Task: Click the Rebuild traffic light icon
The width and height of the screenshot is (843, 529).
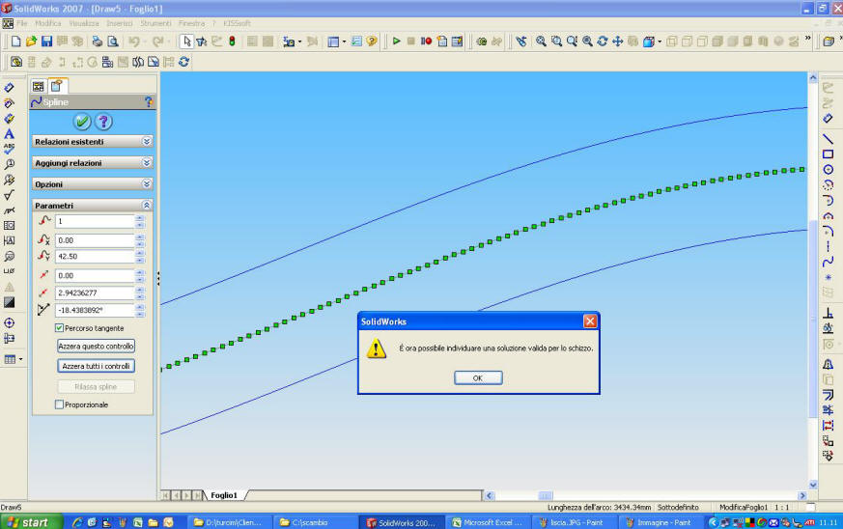Action: (x=233, y=42)
